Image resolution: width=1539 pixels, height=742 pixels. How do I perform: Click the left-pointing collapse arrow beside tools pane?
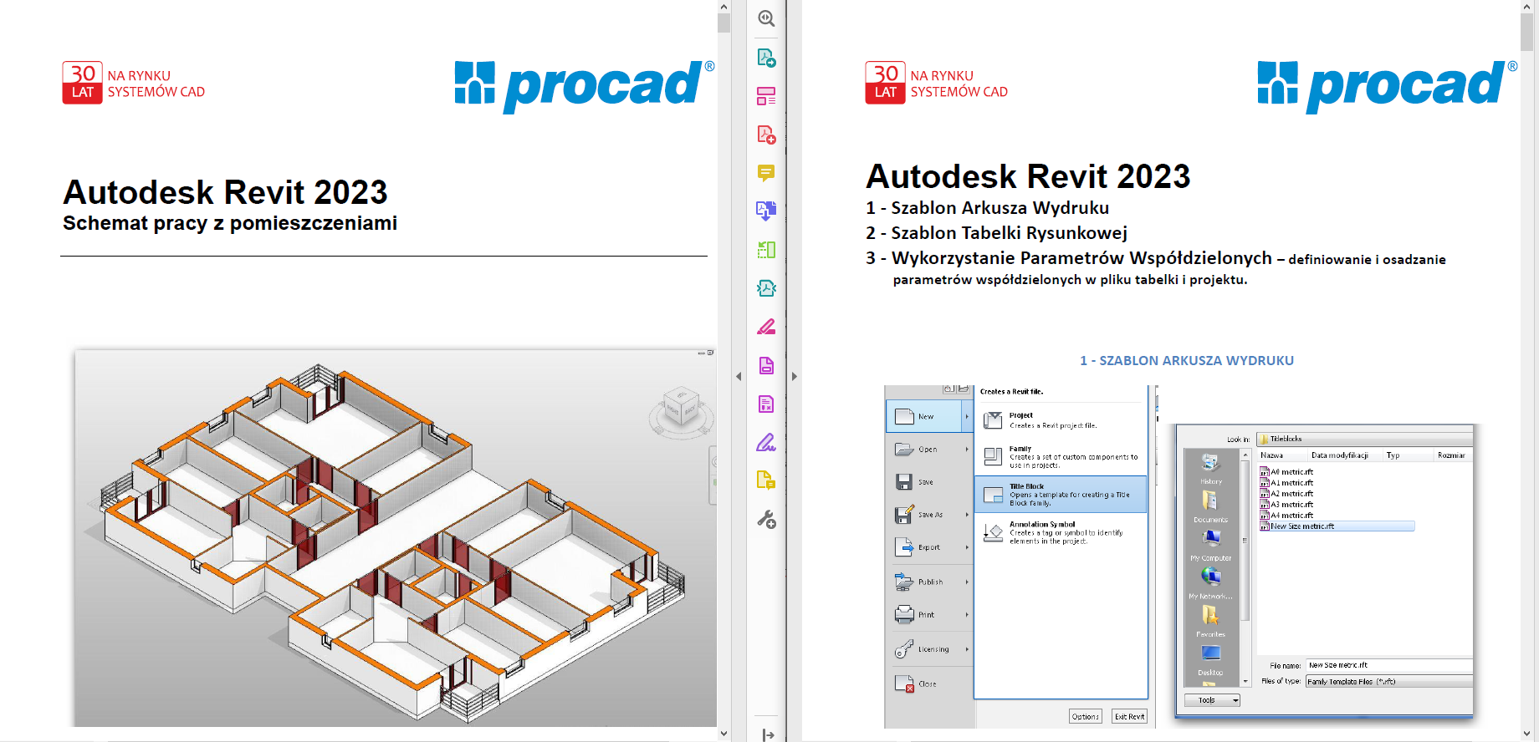(x=739, y=376)
